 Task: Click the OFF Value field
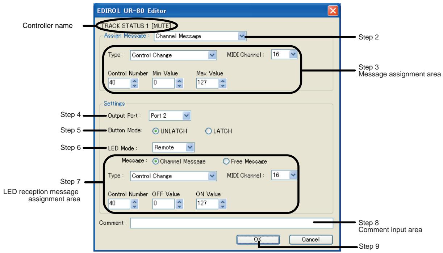(162, 203)
